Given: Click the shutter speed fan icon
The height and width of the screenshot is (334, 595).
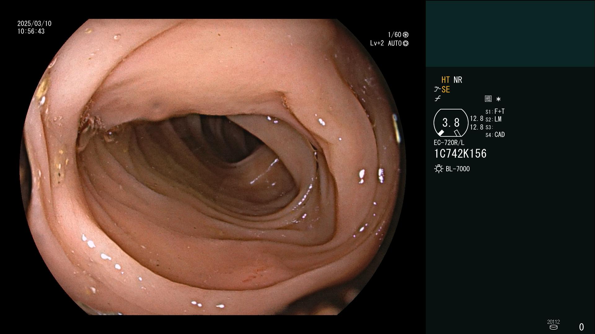Looking at the screenshot, I should [406, 35].
